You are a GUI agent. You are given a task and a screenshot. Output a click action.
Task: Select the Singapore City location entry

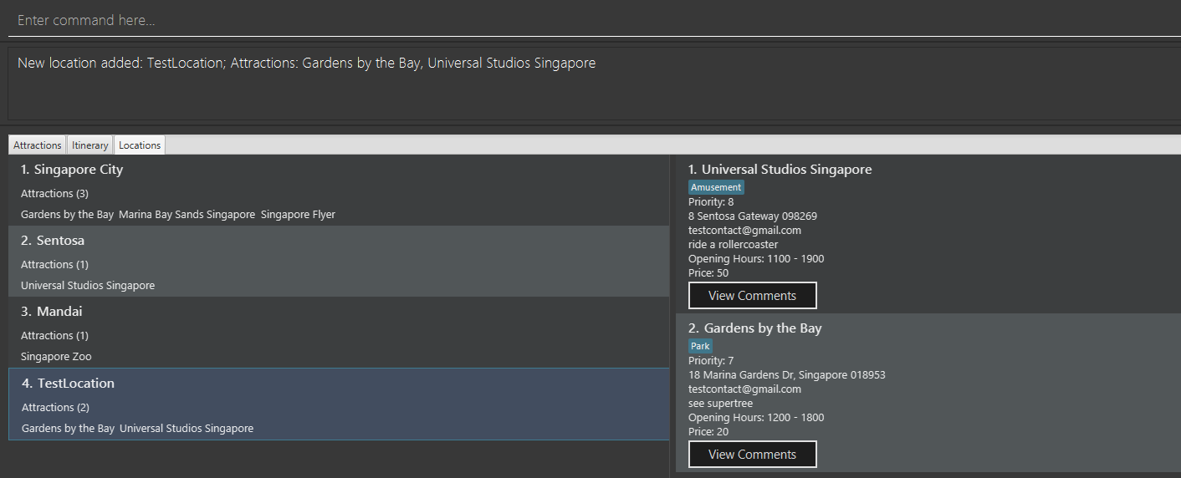(x=335, y=191)
